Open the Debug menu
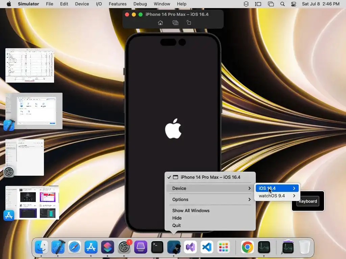 click(x=140, y=4)
